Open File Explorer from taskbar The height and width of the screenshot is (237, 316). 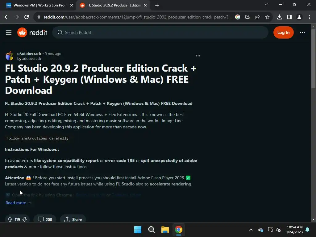(165, 230)
